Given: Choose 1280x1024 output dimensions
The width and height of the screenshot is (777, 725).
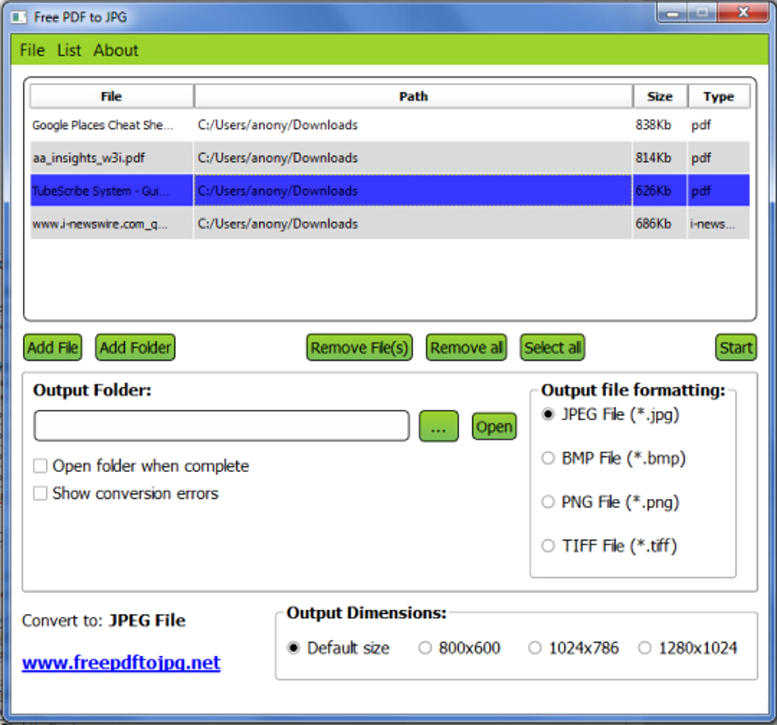Looking at the screenshot, I should pyautogui.click(x=645, y=647).
